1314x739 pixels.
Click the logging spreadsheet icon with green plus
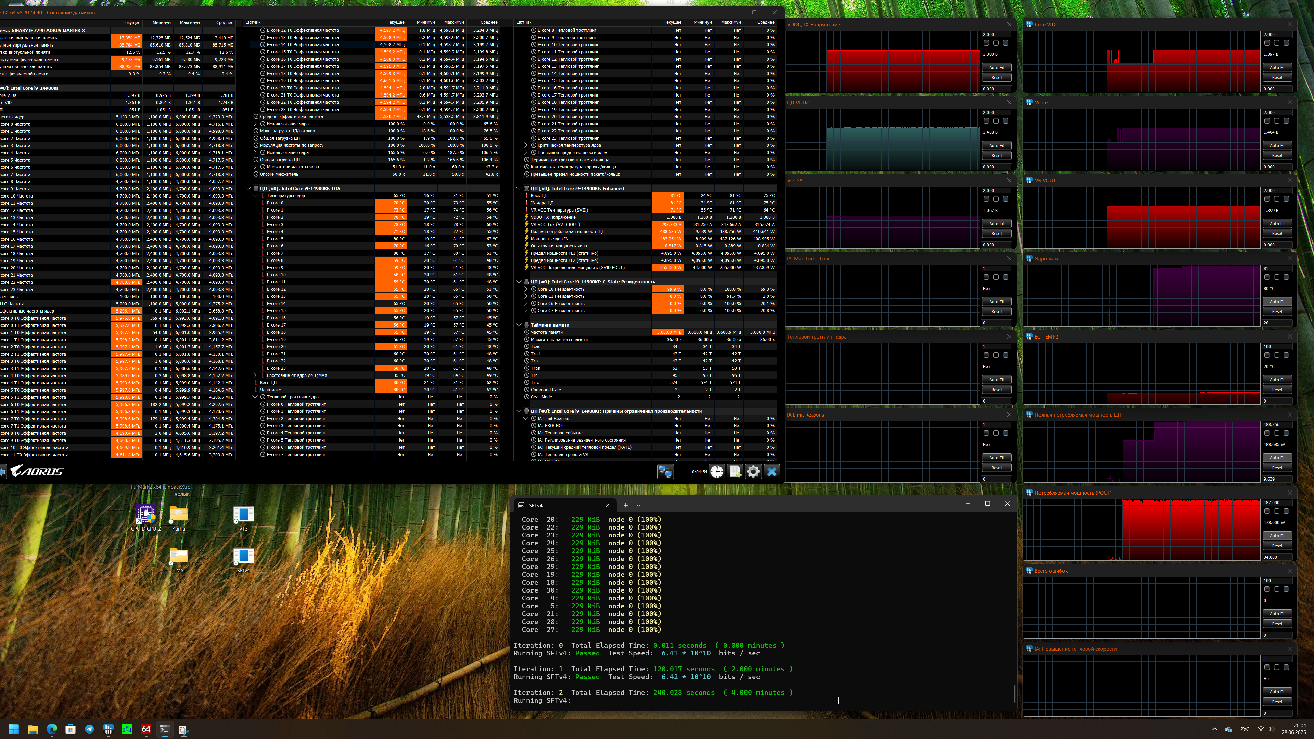pos(735,472)
